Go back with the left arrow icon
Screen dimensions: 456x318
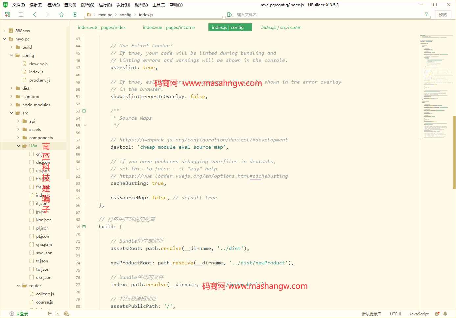[x=35, y=14]
